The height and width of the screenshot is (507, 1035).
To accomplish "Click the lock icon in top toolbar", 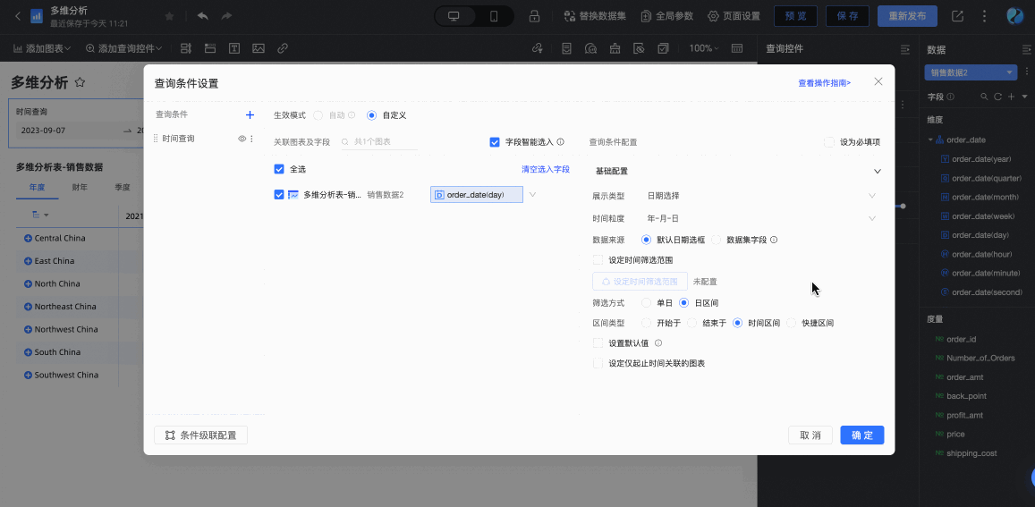I will [x=534, y=16].
